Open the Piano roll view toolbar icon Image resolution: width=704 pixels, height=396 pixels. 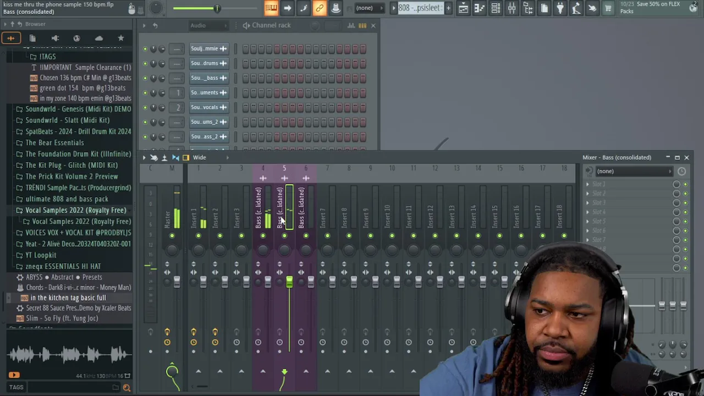(480, 8)
